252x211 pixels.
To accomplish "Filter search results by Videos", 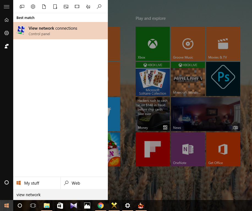I will tap(77, 7).
